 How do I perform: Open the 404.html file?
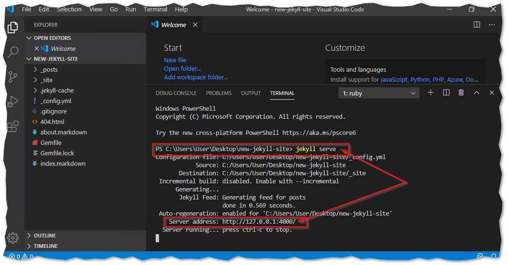click(85, 122)
